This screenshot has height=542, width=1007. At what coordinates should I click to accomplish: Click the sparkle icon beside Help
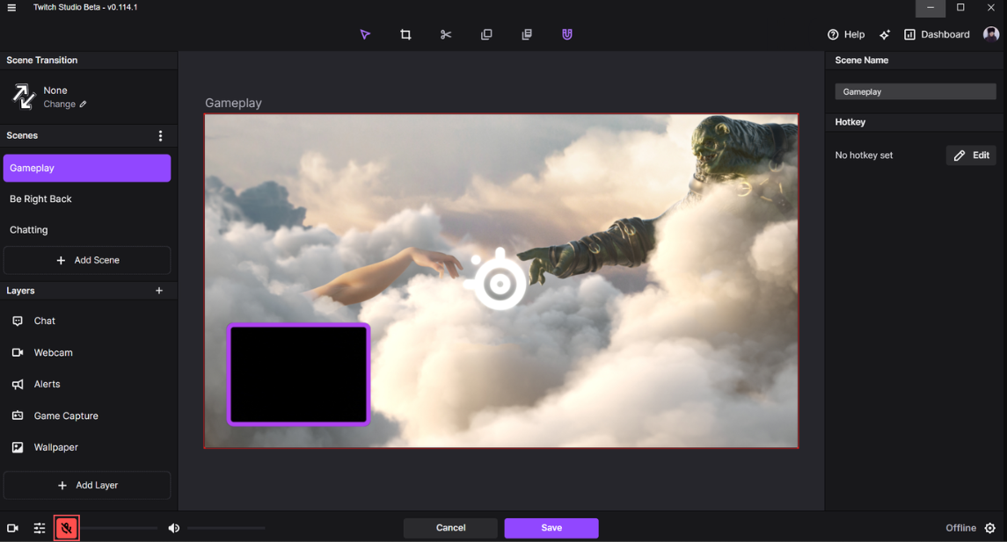point(885,34)
